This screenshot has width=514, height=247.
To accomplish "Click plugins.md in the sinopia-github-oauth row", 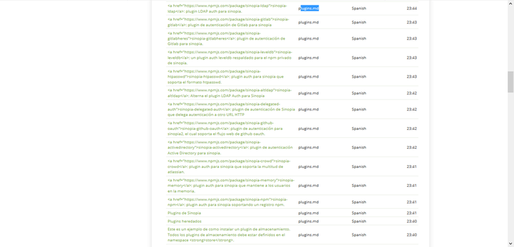I will click(x=309, y=129).
